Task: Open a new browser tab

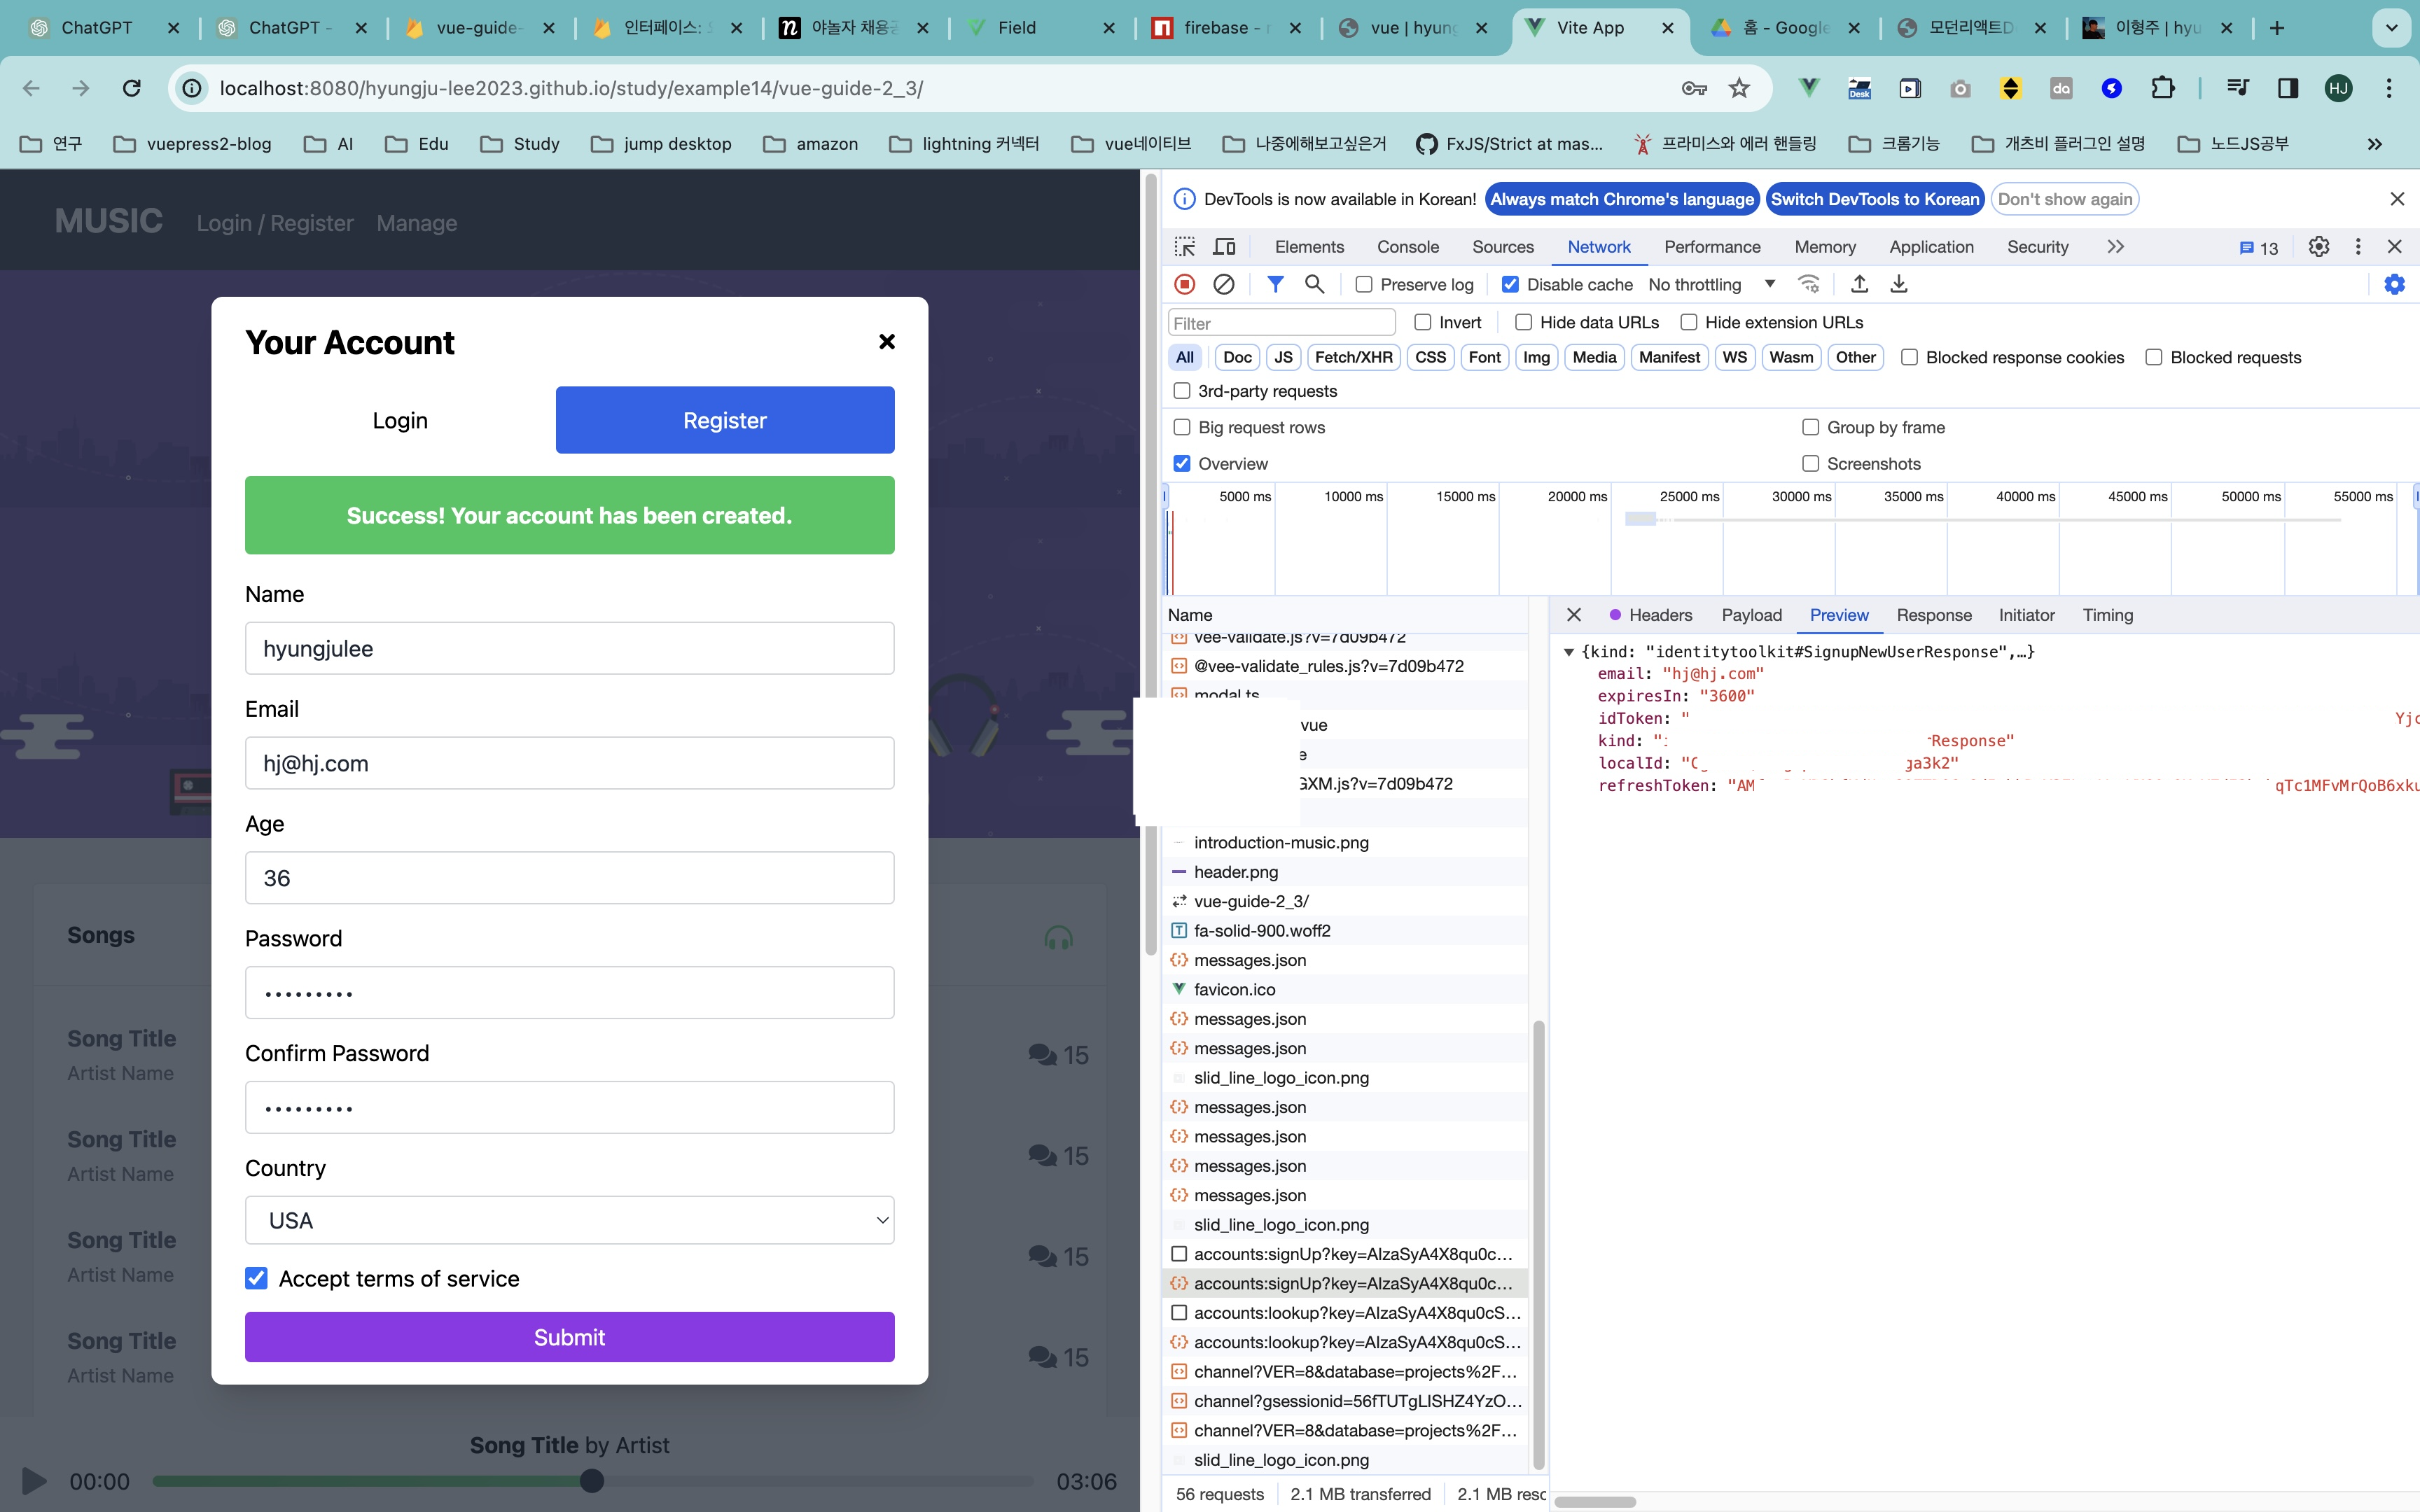Action: [2276, 28]
